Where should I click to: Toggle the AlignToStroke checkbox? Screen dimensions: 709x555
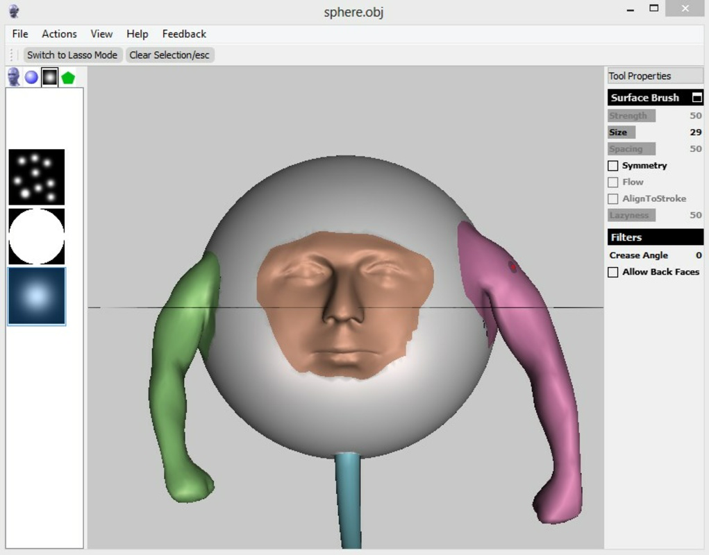pos(614,198)
